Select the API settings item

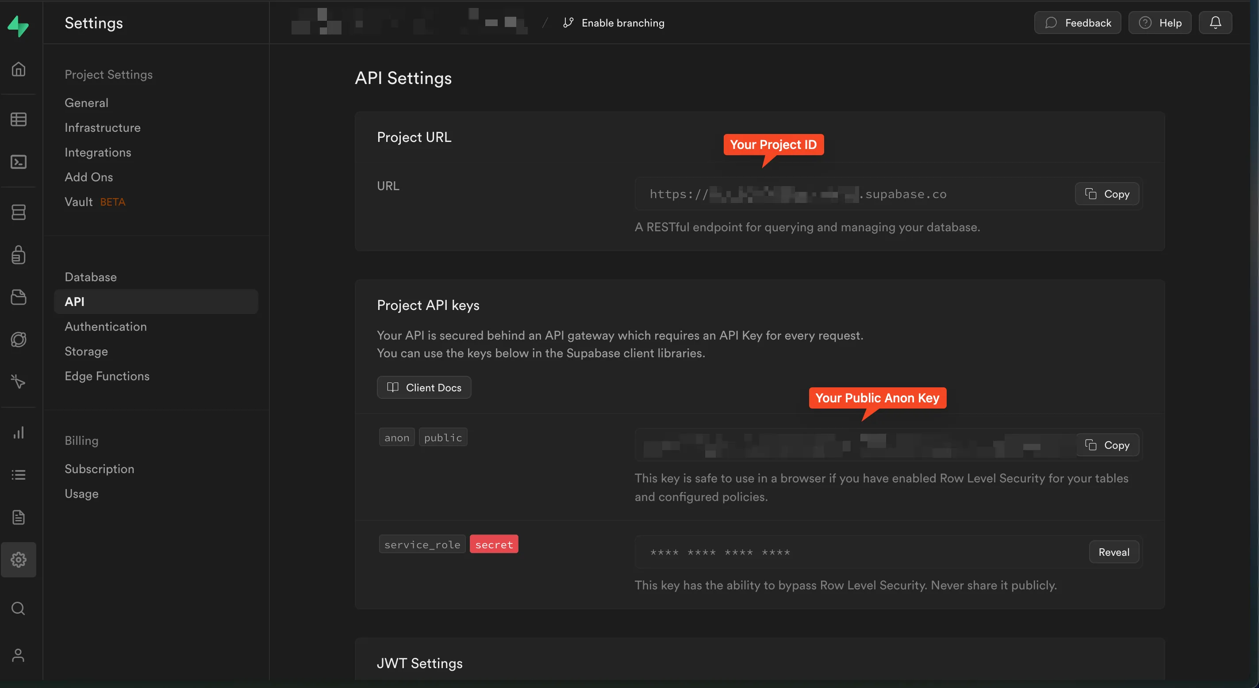156,302
